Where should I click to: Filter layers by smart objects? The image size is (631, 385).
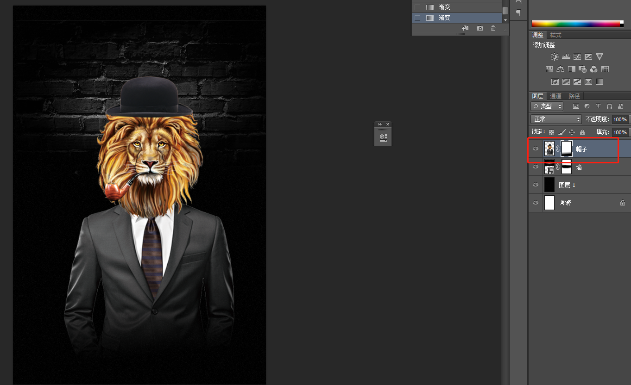(620, 106)
